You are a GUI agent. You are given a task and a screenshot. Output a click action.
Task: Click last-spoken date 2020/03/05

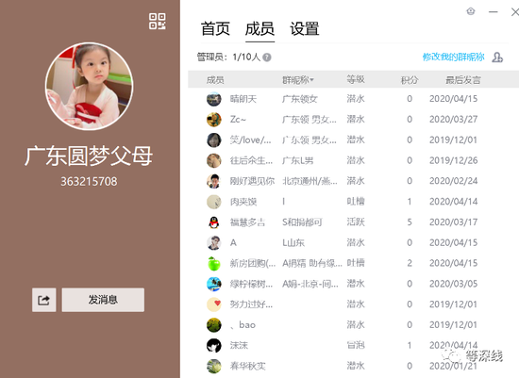click(454, 284)
